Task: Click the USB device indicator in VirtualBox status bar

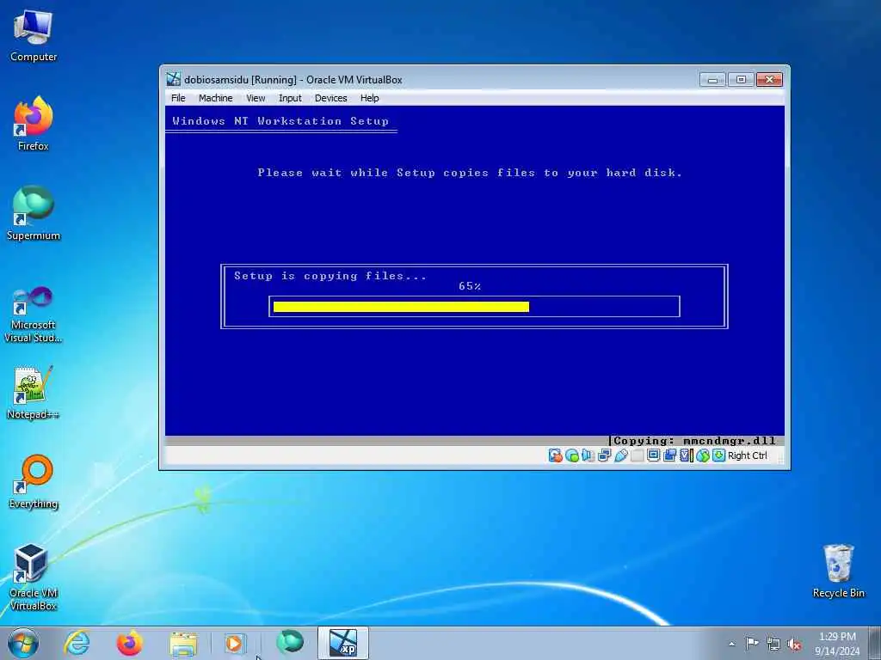Action: [621, 455]
